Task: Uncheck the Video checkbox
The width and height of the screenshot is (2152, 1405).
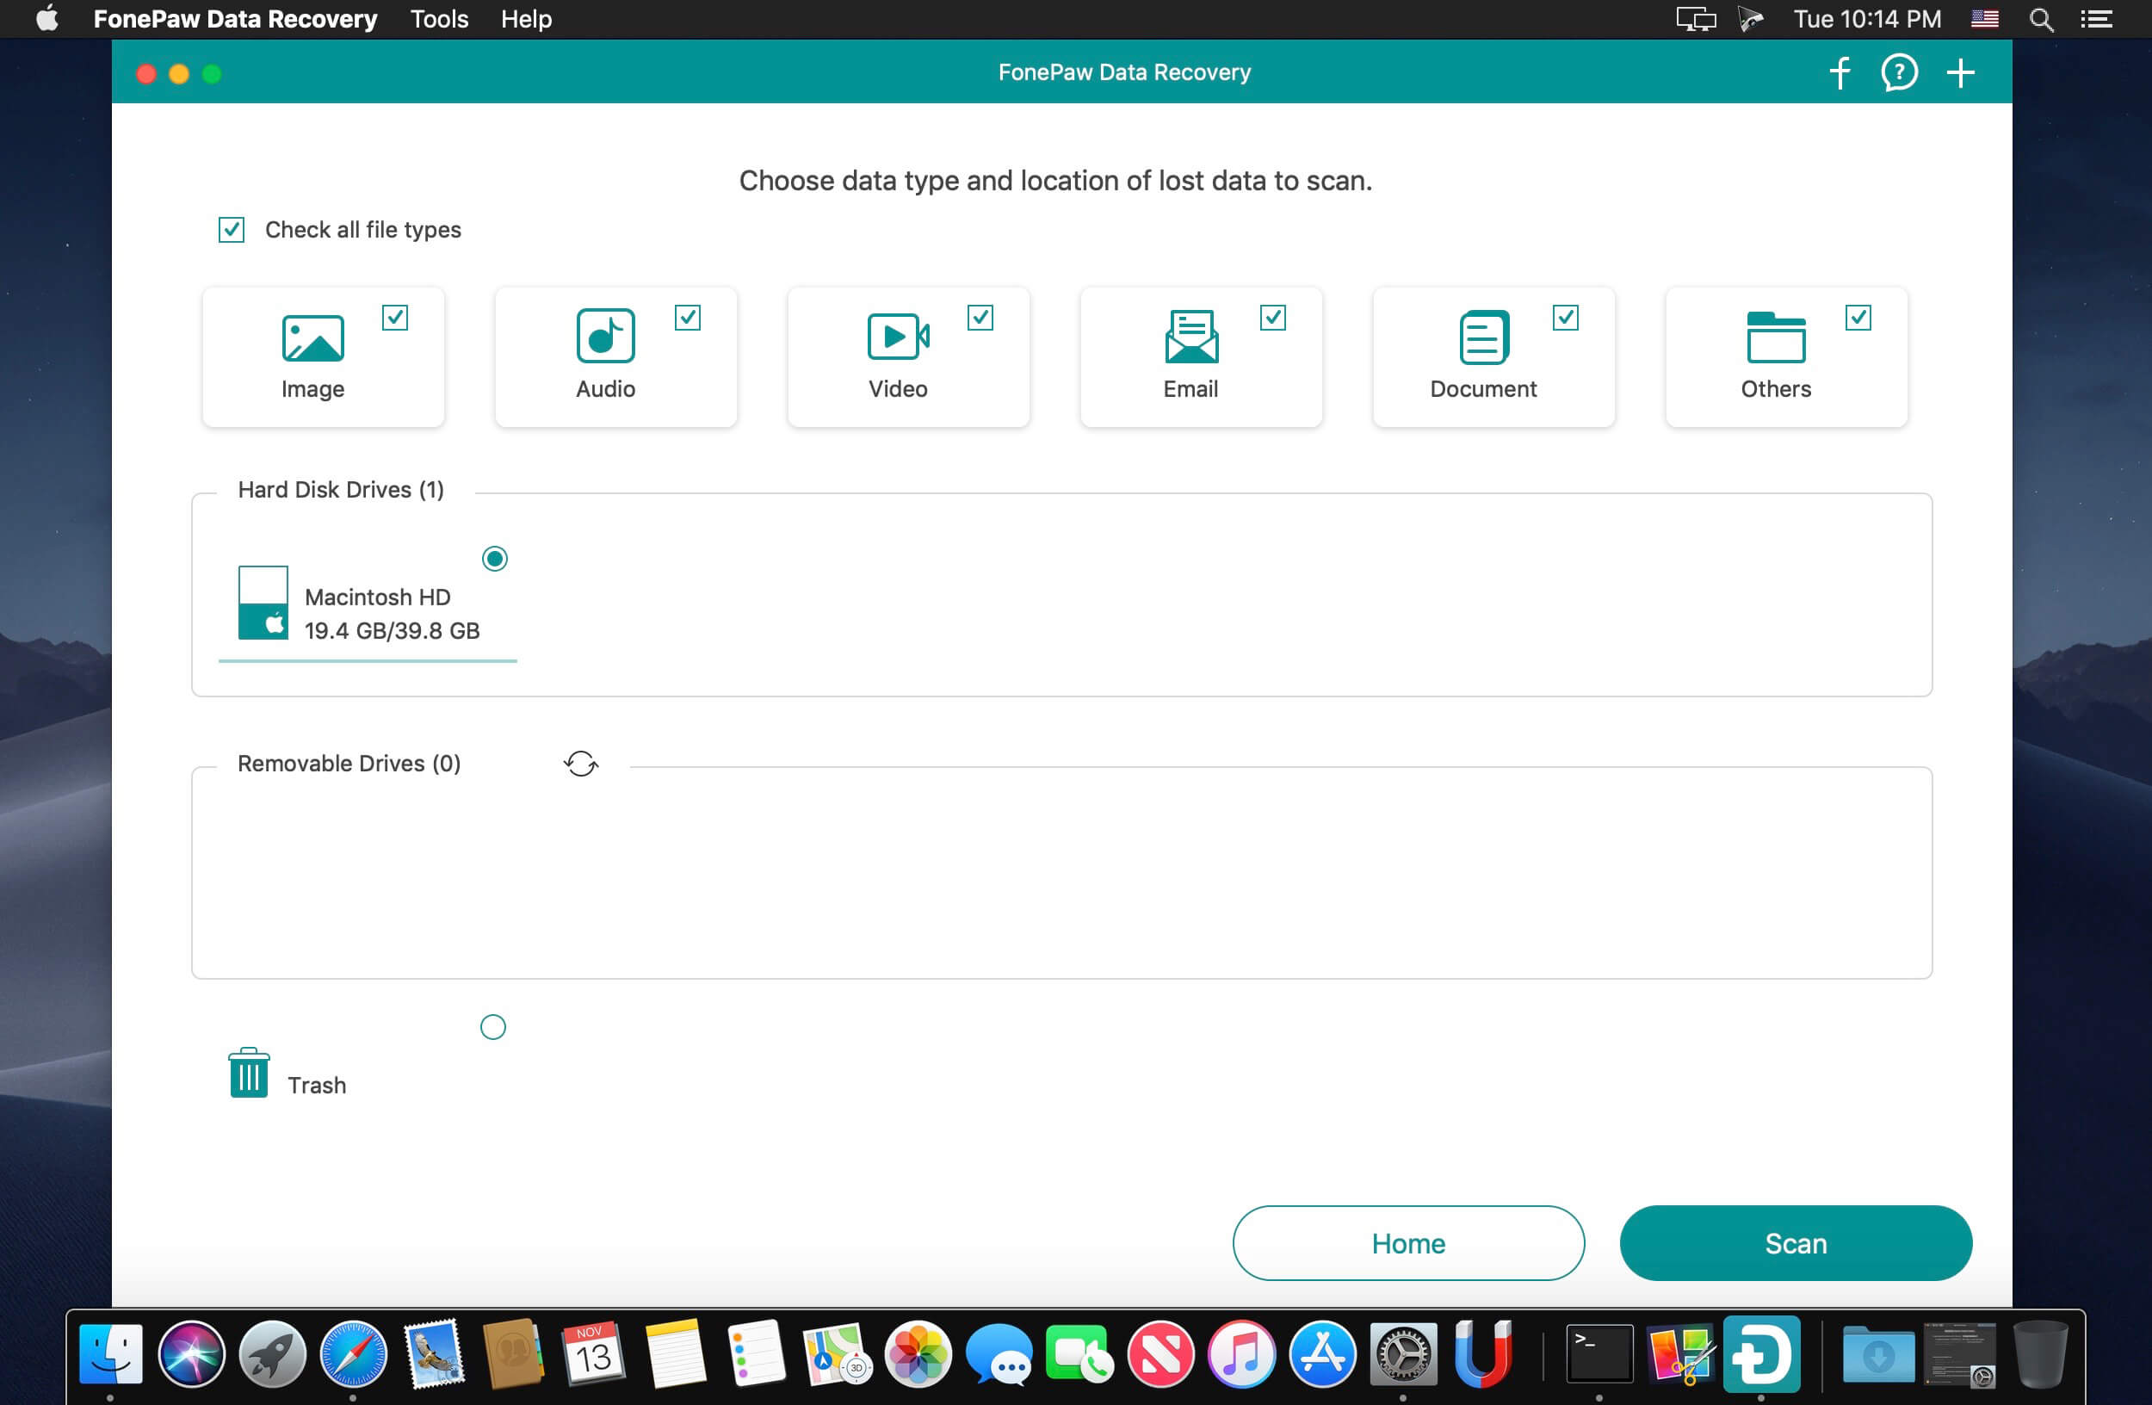Action: tap(980, 319)
